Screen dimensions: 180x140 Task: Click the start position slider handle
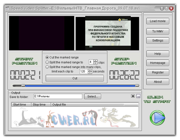pos(23,86)
